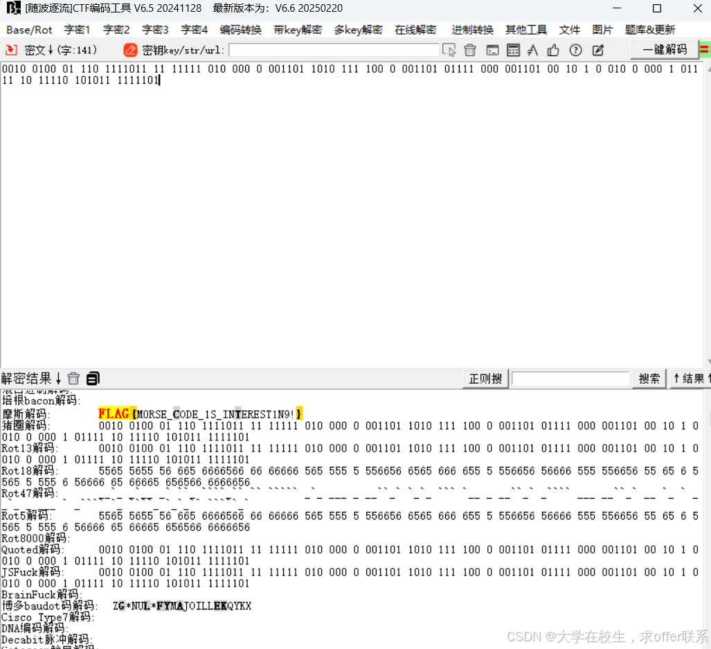Viewport: 711px width, 649px height.
Task: Click the 密文↓ label
Action: (39, 50)
